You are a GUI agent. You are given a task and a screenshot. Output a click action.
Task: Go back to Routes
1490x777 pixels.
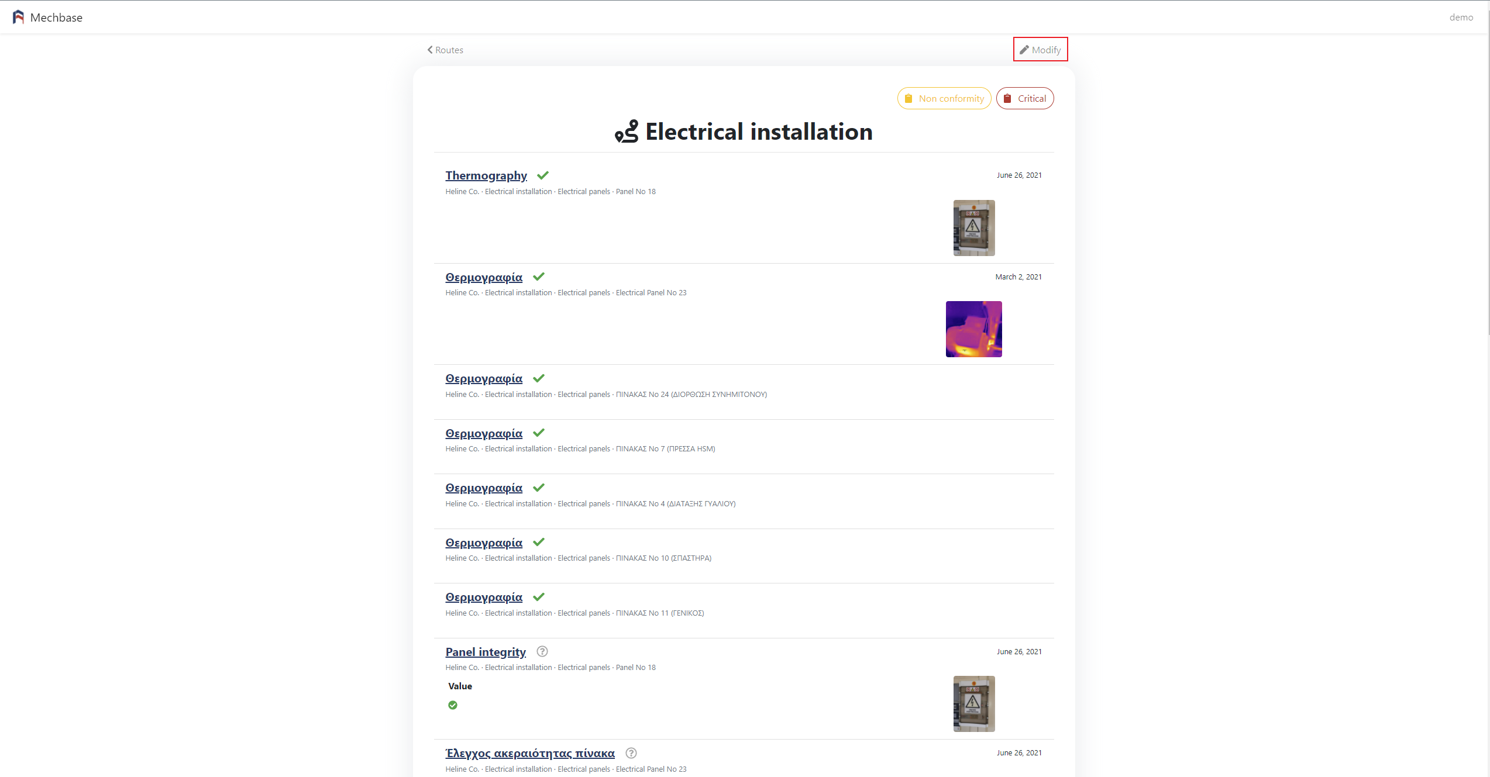(445, 50)
